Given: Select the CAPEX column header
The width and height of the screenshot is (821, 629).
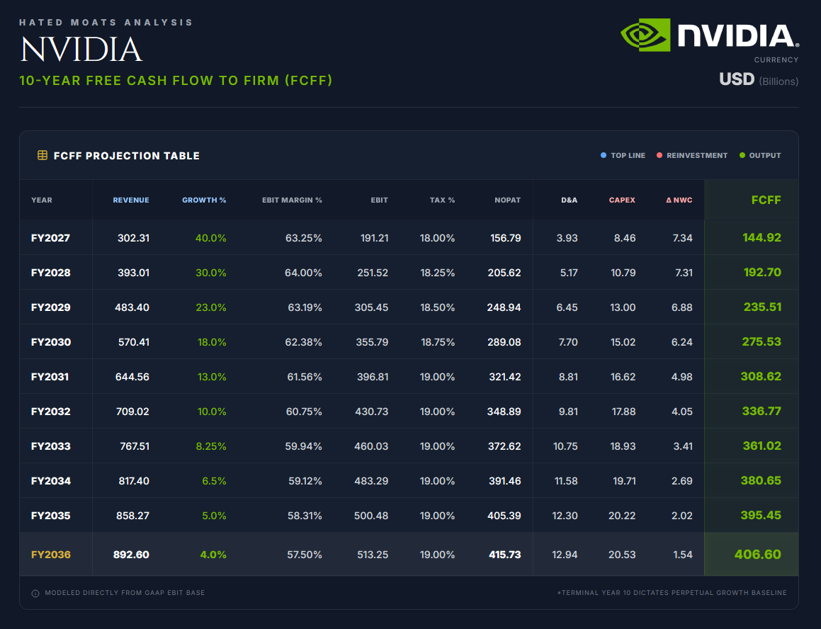Looking at the screenshot, I should tap(622, 200).
